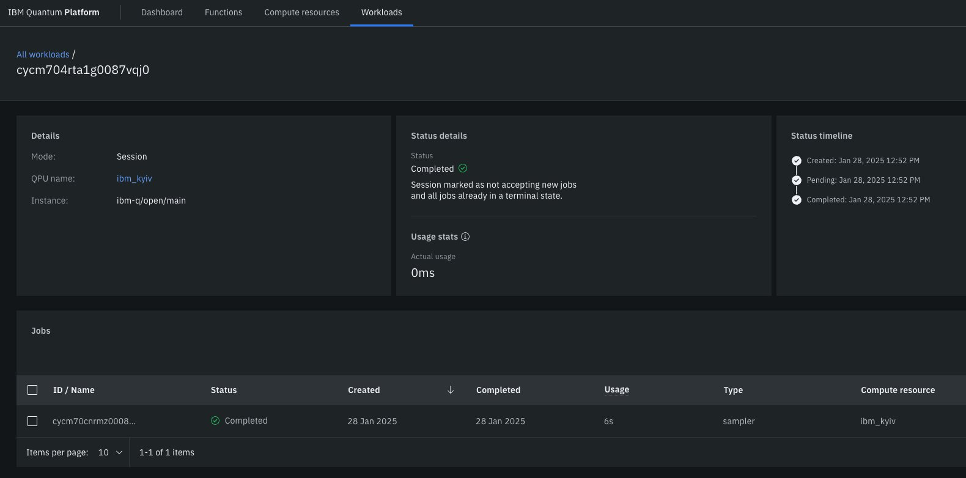Check the cycm70cnrmz0008 job row checkbox
This screenshot has height=478, width=966.
click(32, 421)
